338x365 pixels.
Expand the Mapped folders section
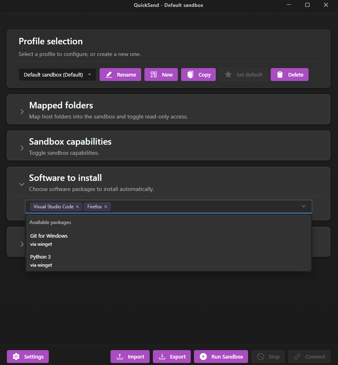(x=22, y=112)
